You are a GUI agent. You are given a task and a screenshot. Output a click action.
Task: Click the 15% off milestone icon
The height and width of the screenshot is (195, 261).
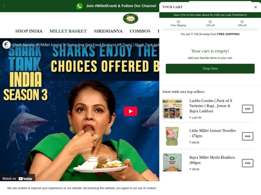click(x=242, y=22)
